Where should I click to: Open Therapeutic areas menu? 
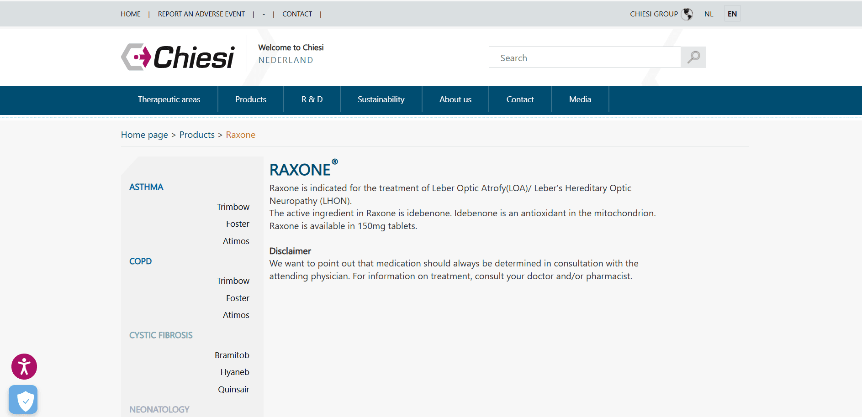point(169,99)
